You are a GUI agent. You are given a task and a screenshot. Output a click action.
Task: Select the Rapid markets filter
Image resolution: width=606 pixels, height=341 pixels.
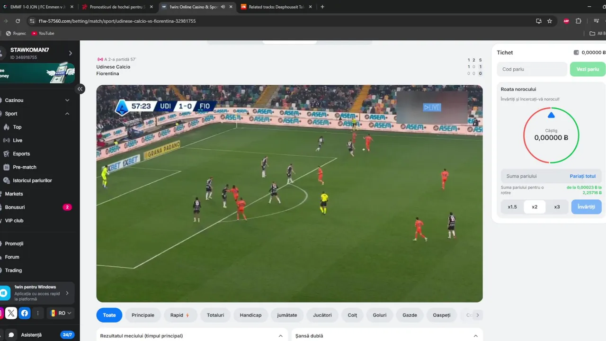tap(180, 315)
